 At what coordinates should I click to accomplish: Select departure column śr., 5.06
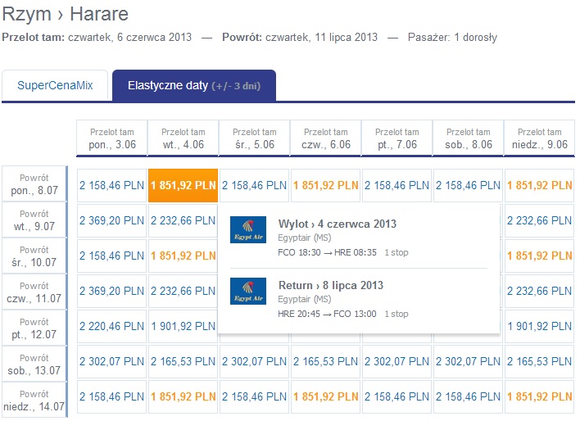coord(255,138)
